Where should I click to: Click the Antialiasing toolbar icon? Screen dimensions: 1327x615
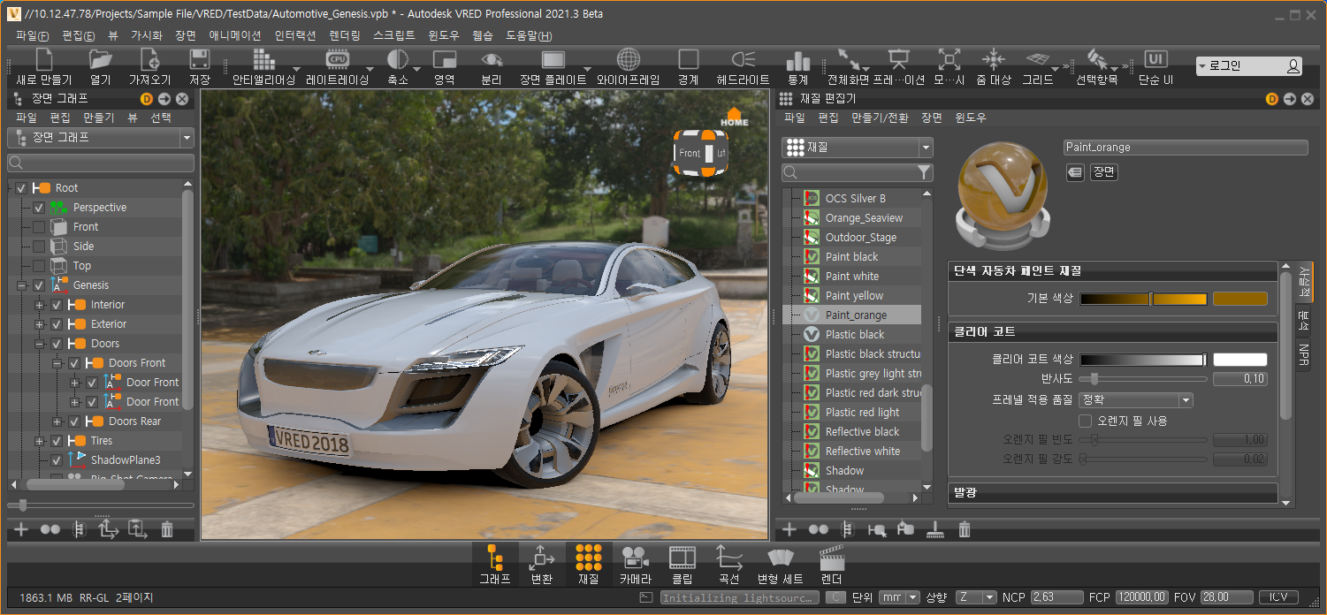[263, 60]
